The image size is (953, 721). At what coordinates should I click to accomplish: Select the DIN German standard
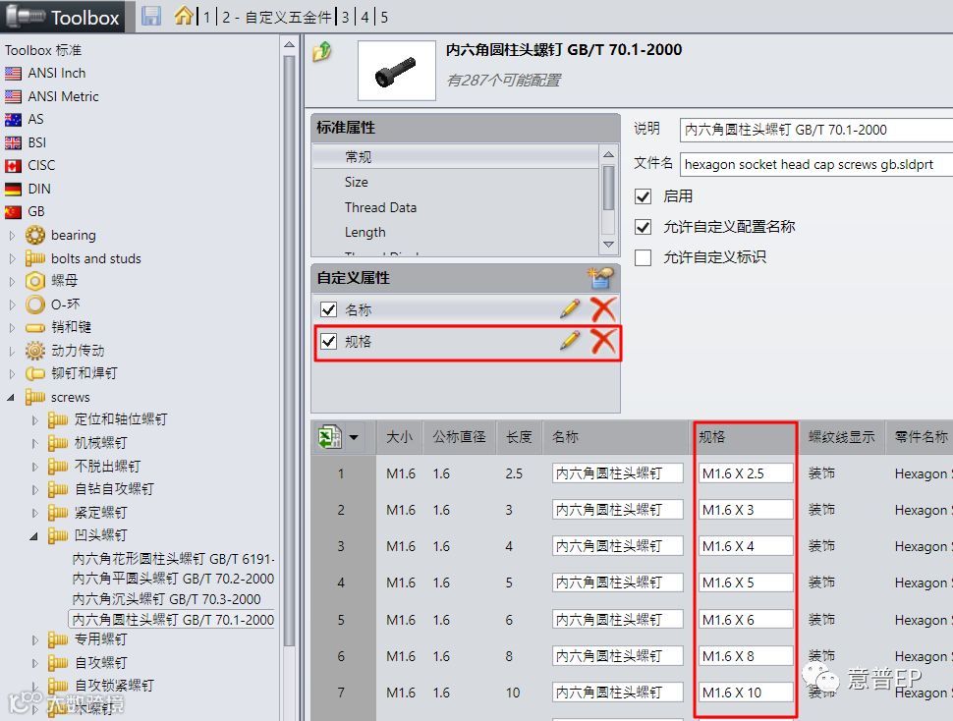[39, 189]
